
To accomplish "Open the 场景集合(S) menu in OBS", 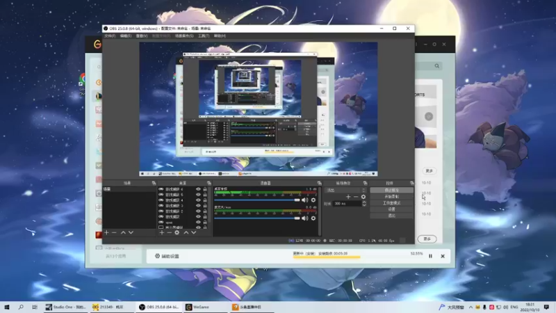I will (x=184, y=36).
